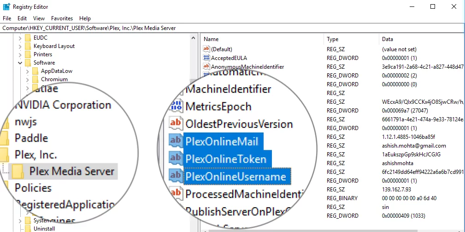Screen dimensions: 465x232
Task: Click the Printers folder icon
Action: (x=28, y=54)
